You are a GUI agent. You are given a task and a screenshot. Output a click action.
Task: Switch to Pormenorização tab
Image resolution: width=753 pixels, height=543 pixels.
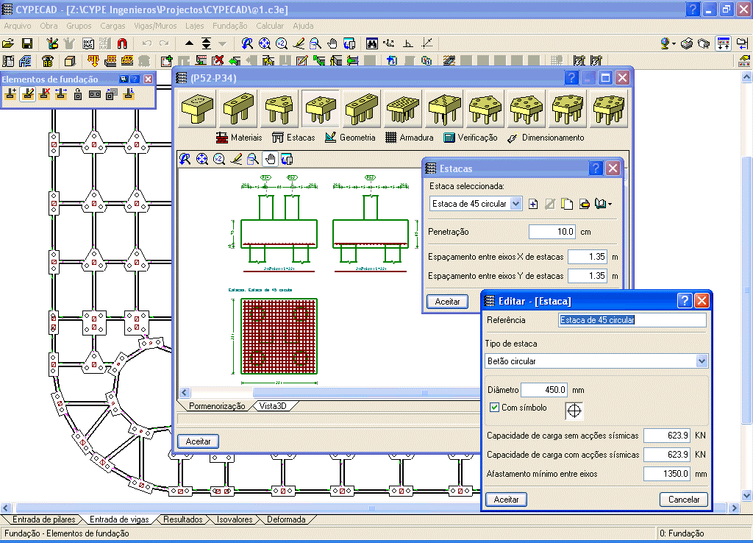[x=217, y=406]
